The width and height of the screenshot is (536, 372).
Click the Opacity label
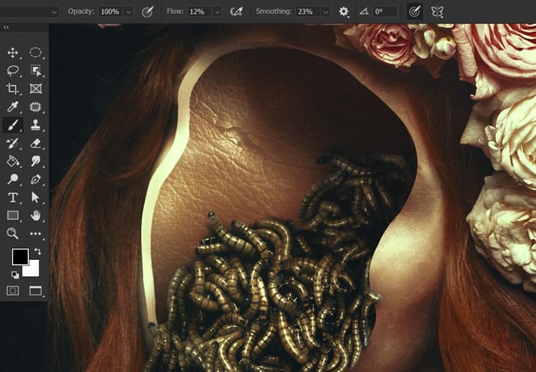[81, 11]
